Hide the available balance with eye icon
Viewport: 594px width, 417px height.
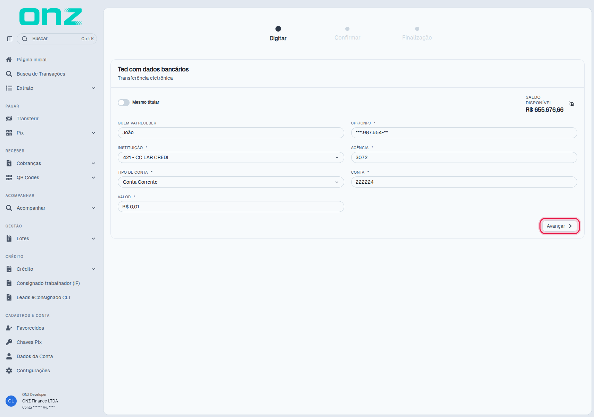572,104
